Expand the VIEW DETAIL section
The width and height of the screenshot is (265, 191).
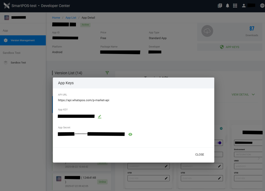coord(243,95)
